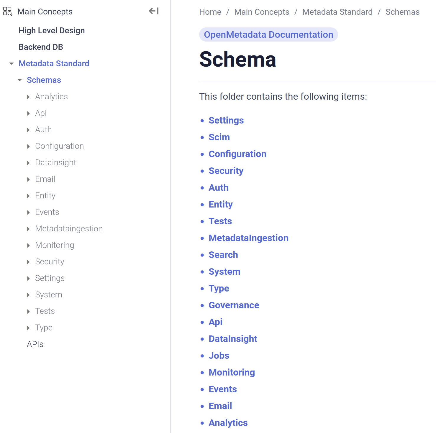Collapse the Schemas tree node

point(19,80)
